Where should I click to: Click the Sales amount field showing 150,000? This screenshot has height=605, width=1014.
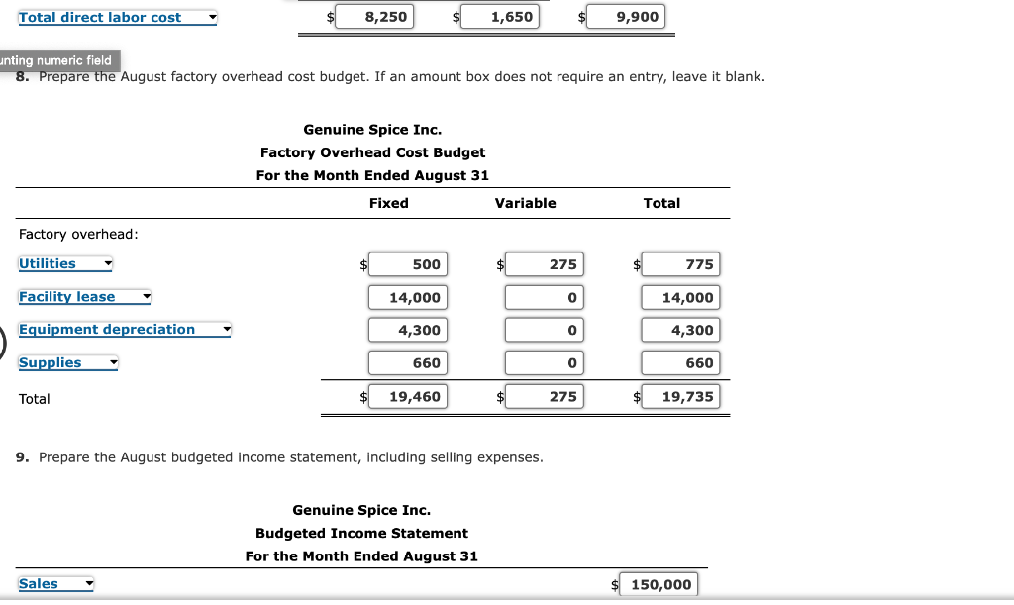[659, 584]
